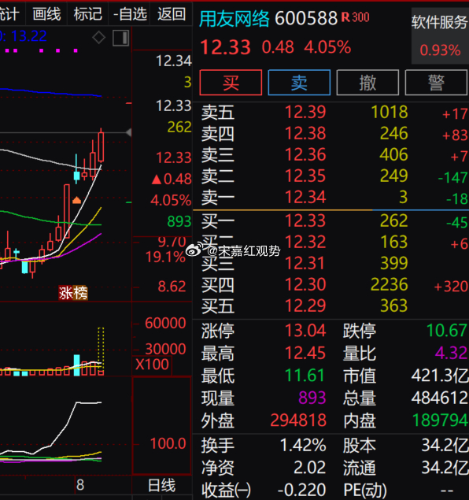Screen dimensions: 469x500
Task: Click 最高 value 12.45
Action: pyautogui.click(x=305, y=354)
